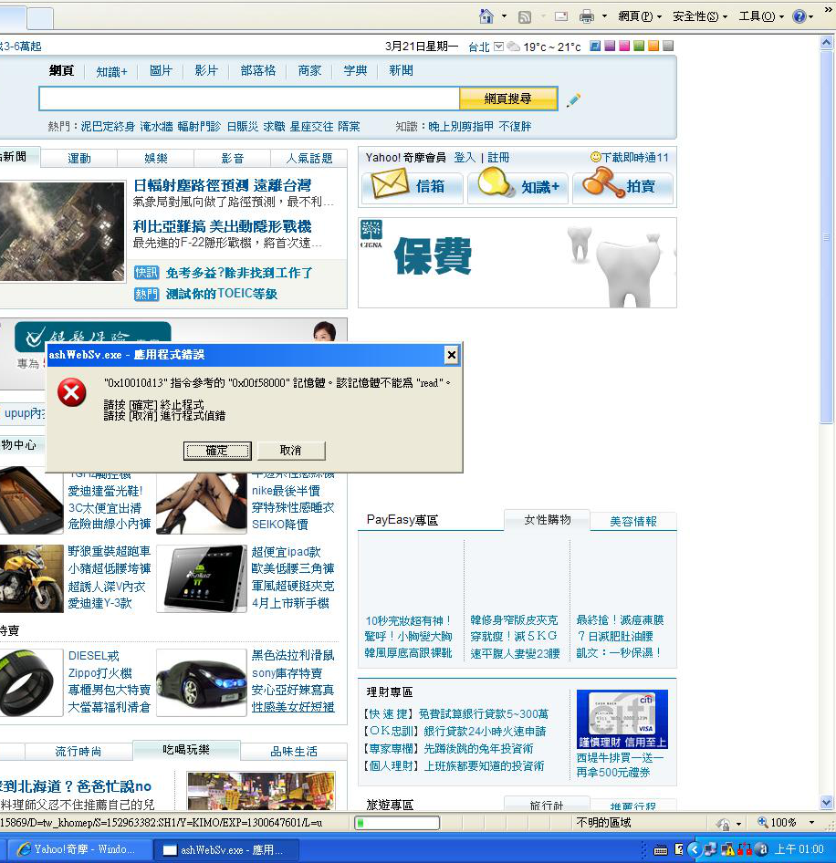Click the Print toolbar icon
Viewport: 836px width, 863px height.
pos(587,16)
